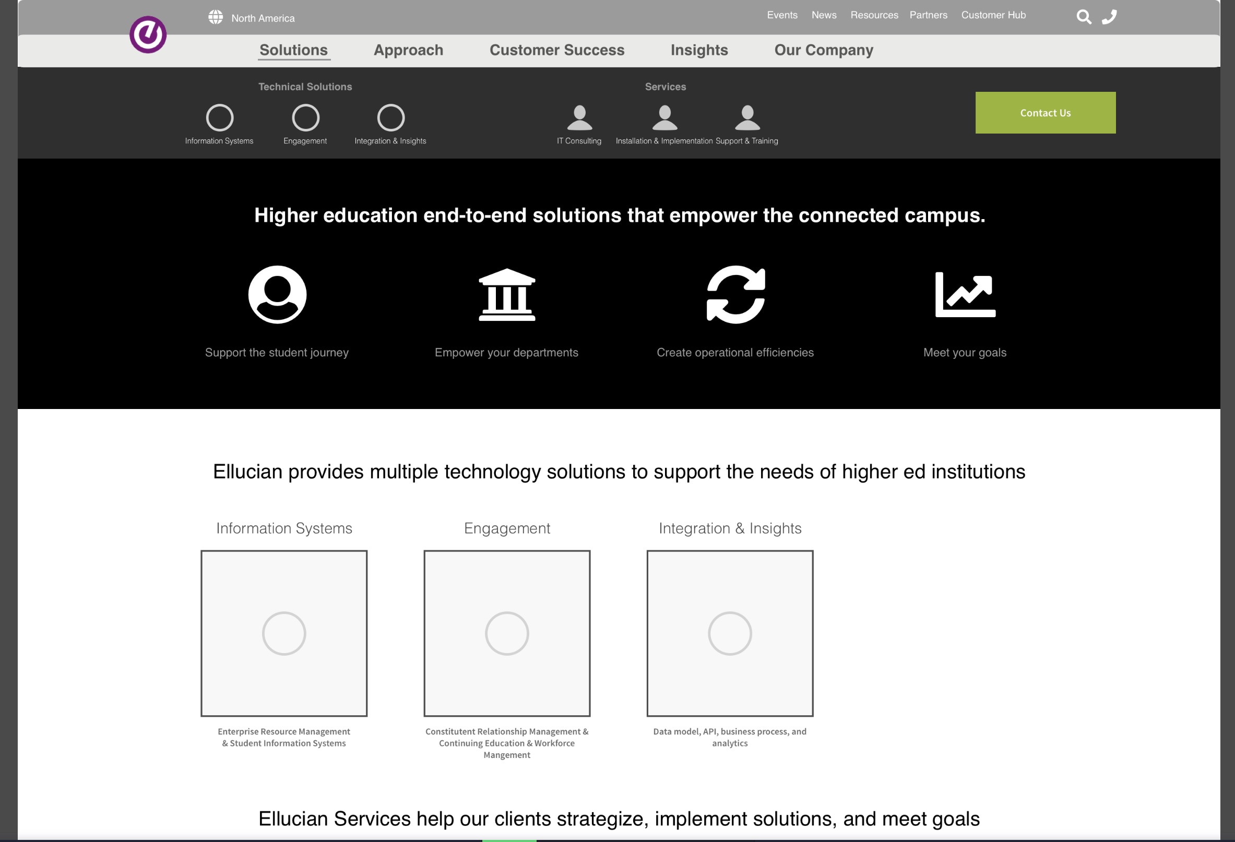Click the IT Consulting label

point(579,141)
